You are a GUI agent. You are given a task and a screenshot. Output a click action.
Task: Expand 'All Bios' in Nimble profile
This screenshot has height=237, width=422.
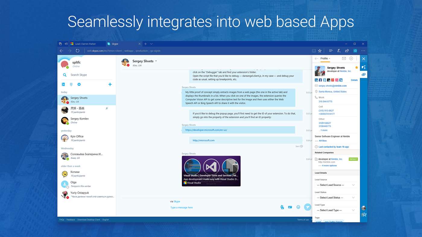click(x=323, y=141)
